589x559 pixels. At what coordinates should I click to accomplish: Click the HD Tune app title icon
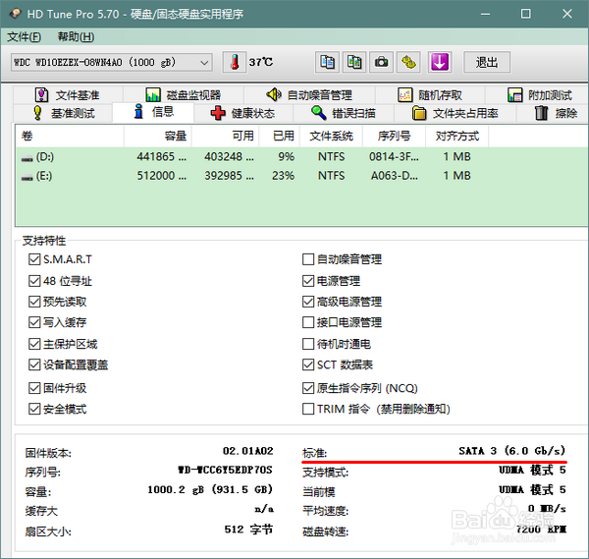tap(16, 14)
